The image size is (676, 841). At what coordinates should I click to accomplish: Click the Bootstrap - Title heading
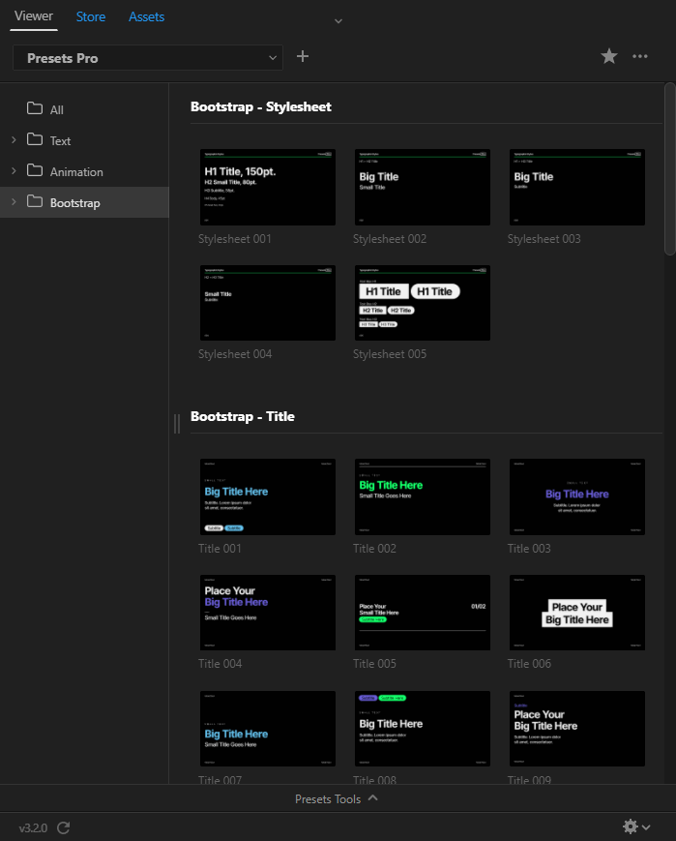(243, 416)
